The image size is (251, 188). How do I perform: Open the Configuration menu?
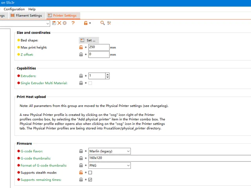(x=14, y=9)
